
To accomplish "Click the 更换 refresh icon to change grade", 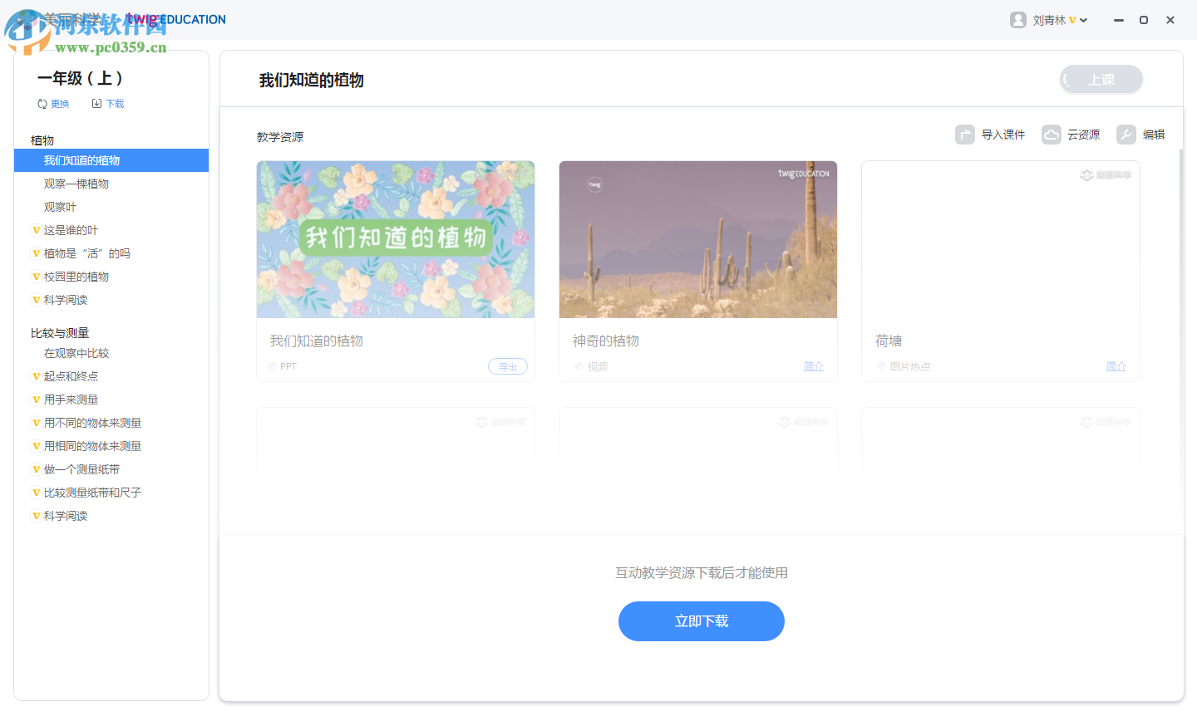I will 42,103.
